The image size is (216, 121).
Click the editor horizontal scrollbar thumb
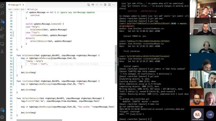click(x=39, y=120)
